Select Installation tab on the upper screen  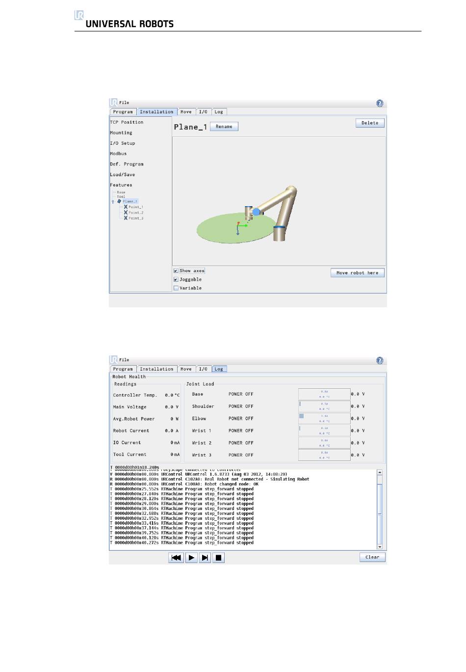156,112
